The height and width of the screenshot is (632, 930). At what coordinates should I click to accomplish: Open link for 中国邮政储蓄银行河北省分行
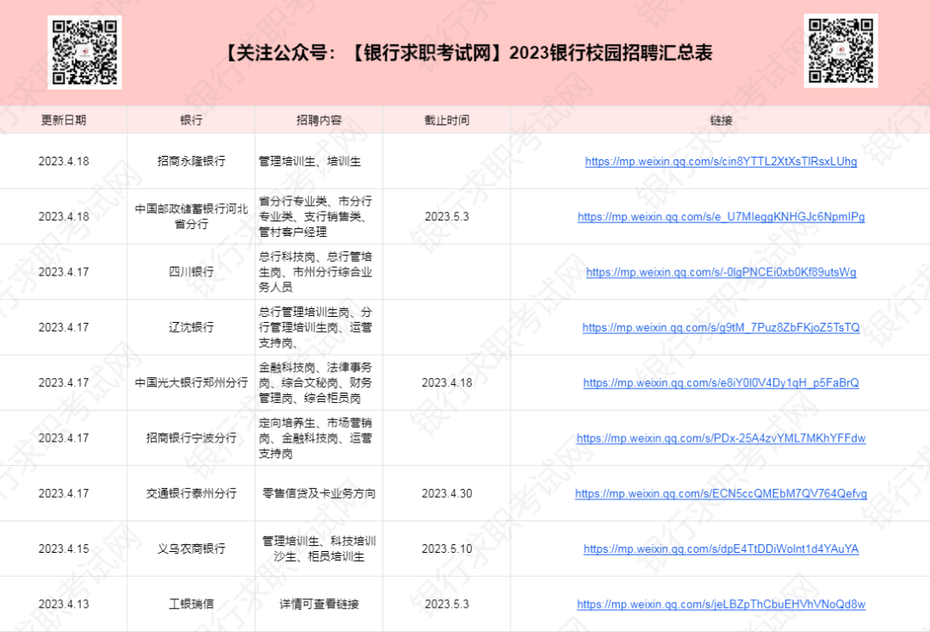pos(721,216)
